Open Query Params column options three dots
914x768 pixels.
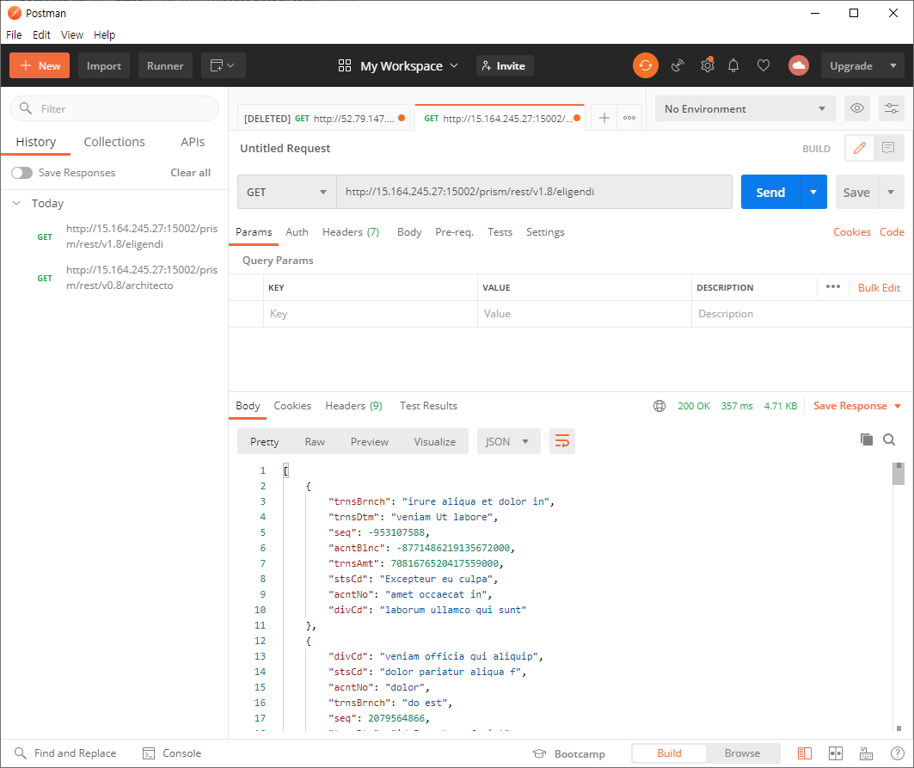pos(833,286)
